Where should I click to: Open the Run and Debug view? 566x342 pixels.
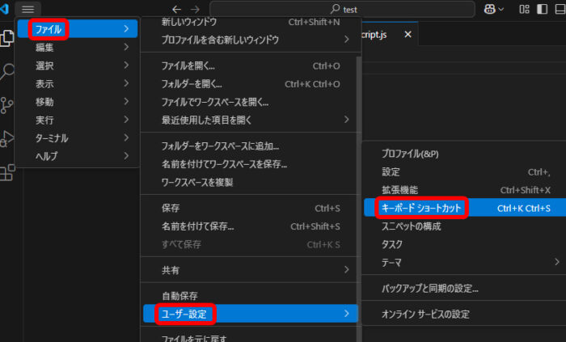pos(8,138)
